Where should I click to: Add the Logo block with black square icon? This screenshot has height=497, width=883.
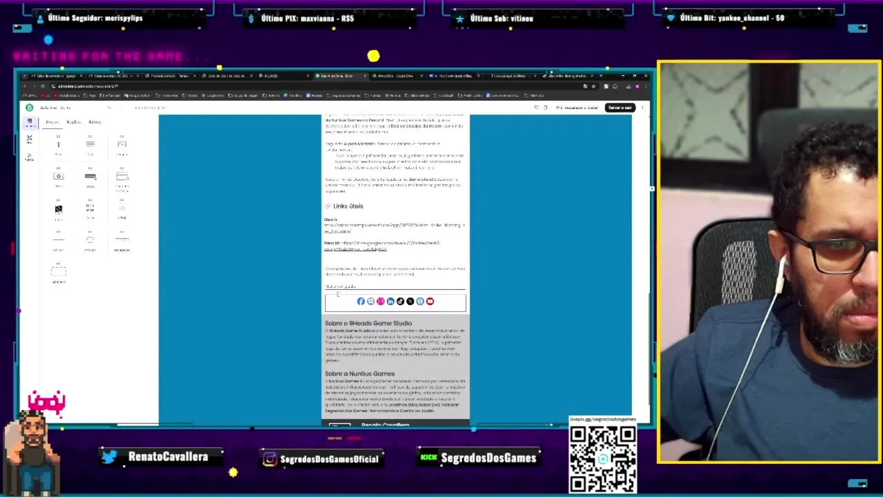point(59,211)
